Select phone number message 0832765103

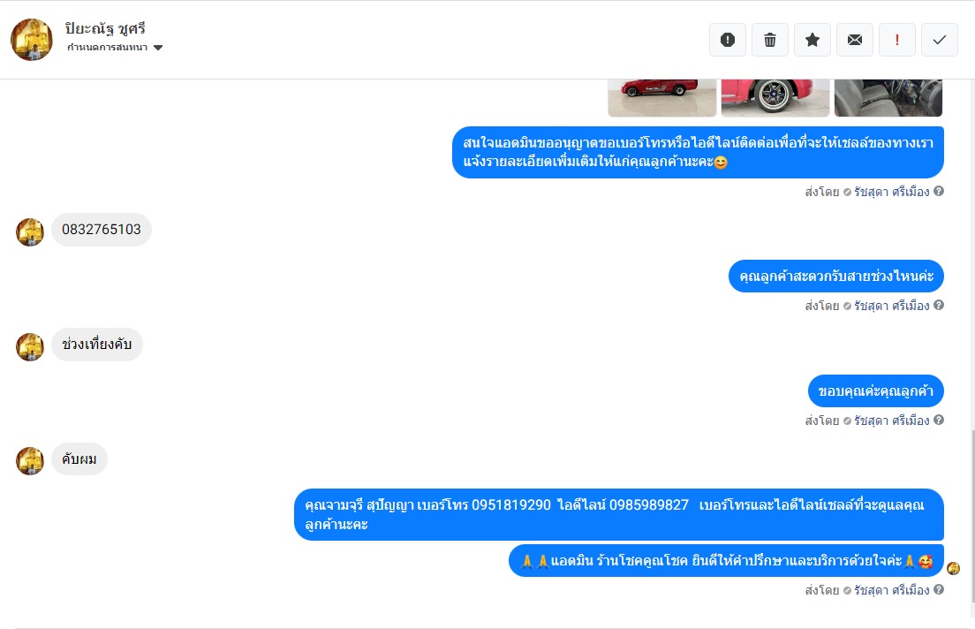(x=102, y=230)
